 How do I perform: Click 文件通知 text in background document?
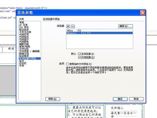tap(117, 108)
